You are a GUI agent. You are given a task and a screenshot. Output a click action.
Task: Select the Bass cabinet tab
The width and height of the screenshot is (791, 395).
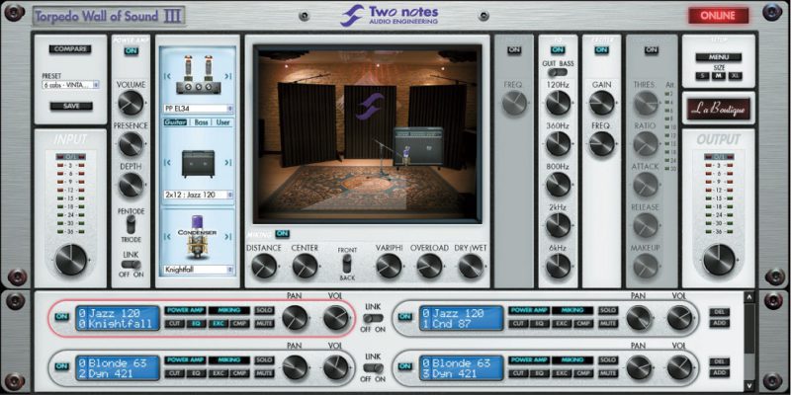[x=202, y=122]
